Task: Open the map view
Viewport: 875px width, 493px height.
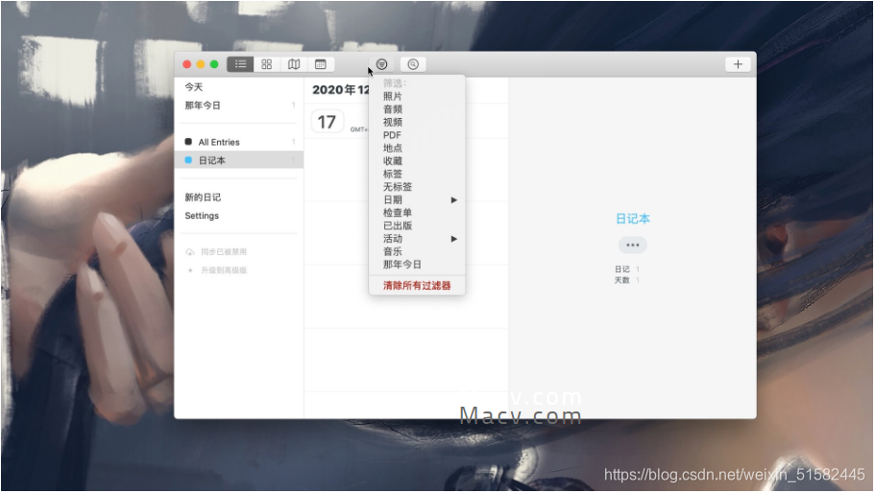Action: pyautogui.click(x=294, y=64)
